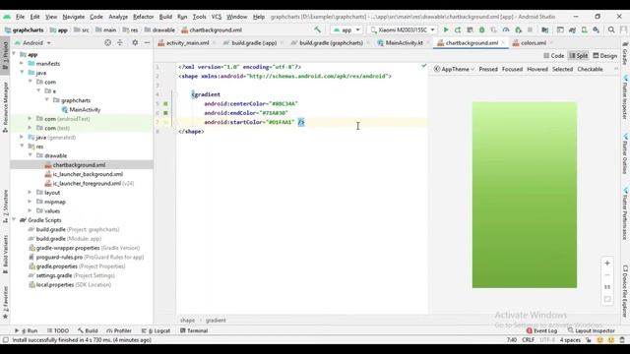The image size is (630, 354).
Task: Open the Gradle side panel
Action: (x=625, y=54)
